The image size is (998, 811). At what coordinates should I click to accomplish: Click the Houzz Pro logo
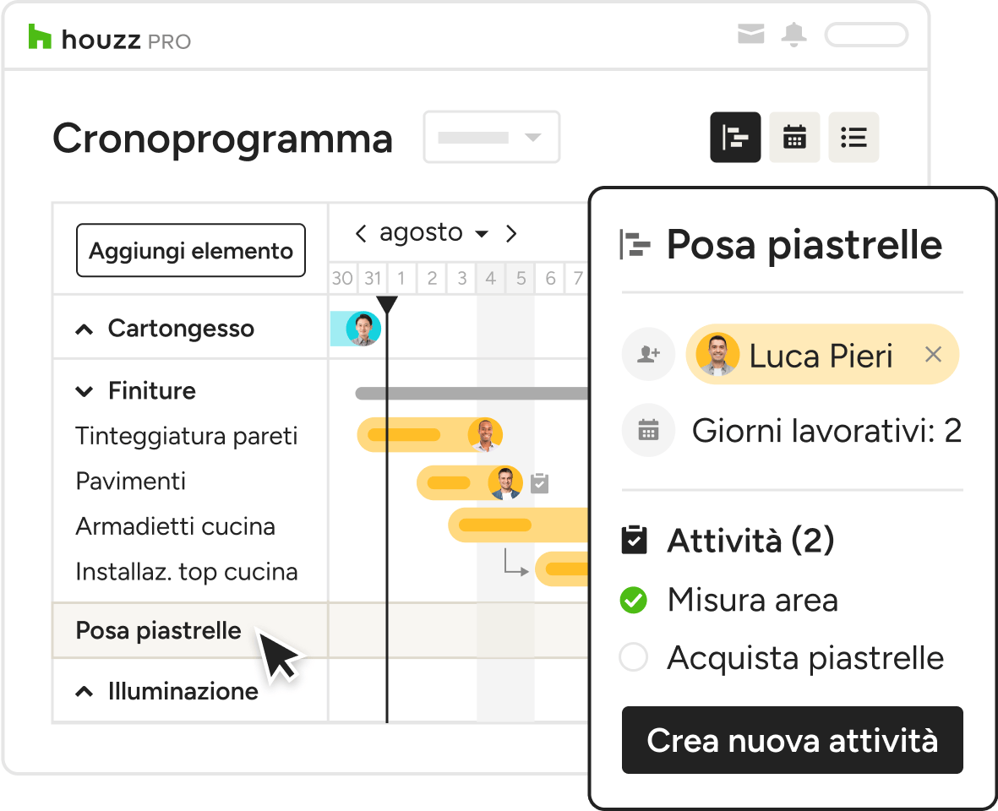(109, 38)
